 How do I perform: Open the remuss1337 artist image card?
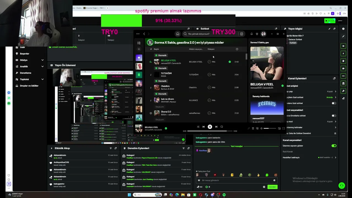coord(267,105)
